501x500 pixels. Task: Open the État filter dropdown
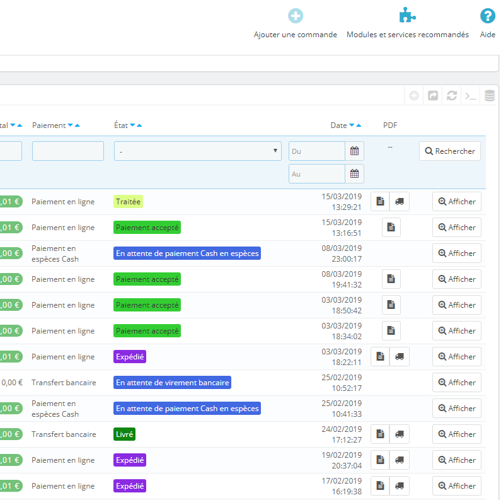(198, 151)
